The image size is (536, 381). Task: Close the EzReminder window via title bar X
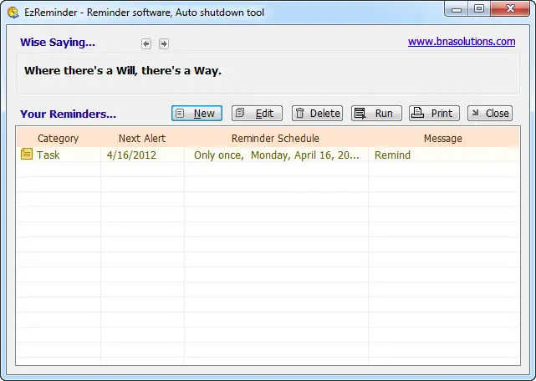(x=510, y=9)
